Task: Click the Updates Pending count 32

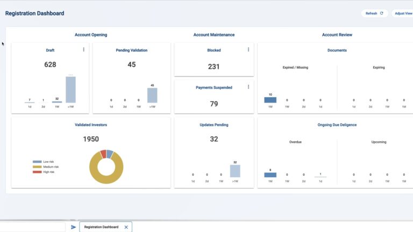Action: (x=214, y=139)
